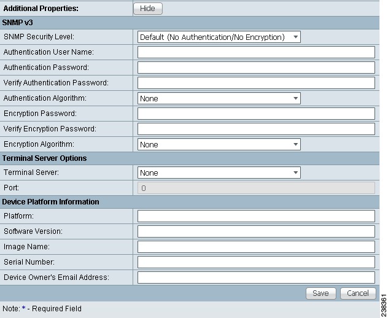This screenshot has width=388, height=318.
Task: Hide the Additional Properties section
Action: tap(148, 9)
